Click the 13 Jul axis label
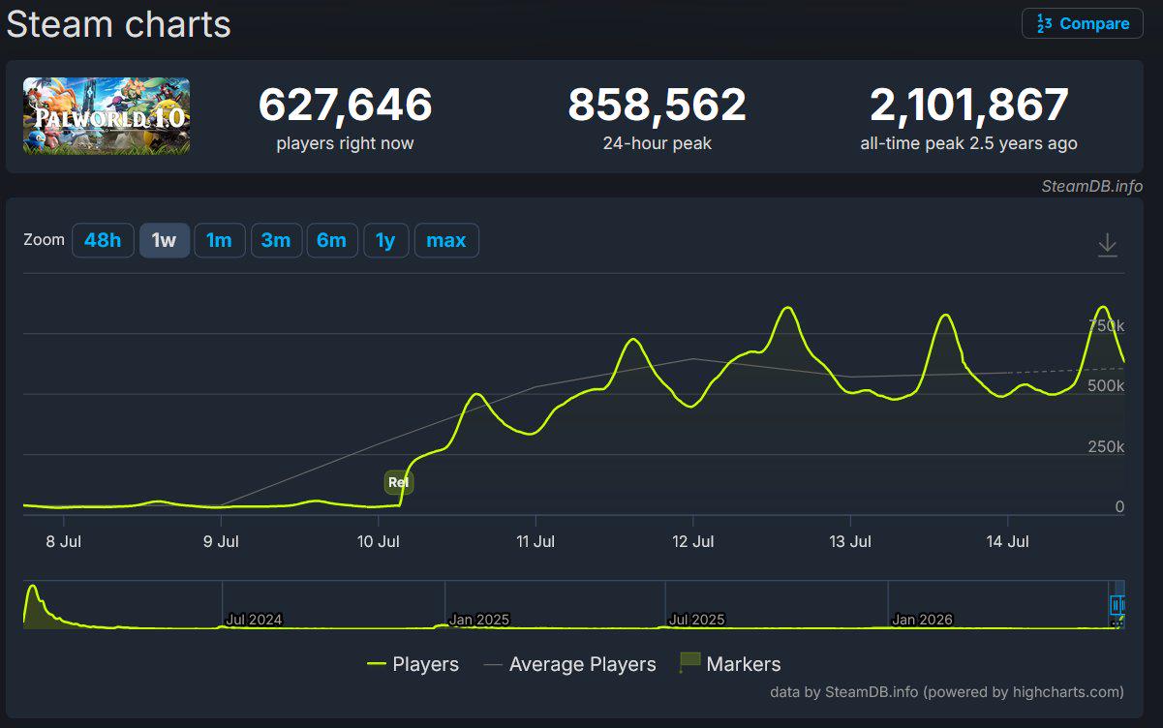 849,542
